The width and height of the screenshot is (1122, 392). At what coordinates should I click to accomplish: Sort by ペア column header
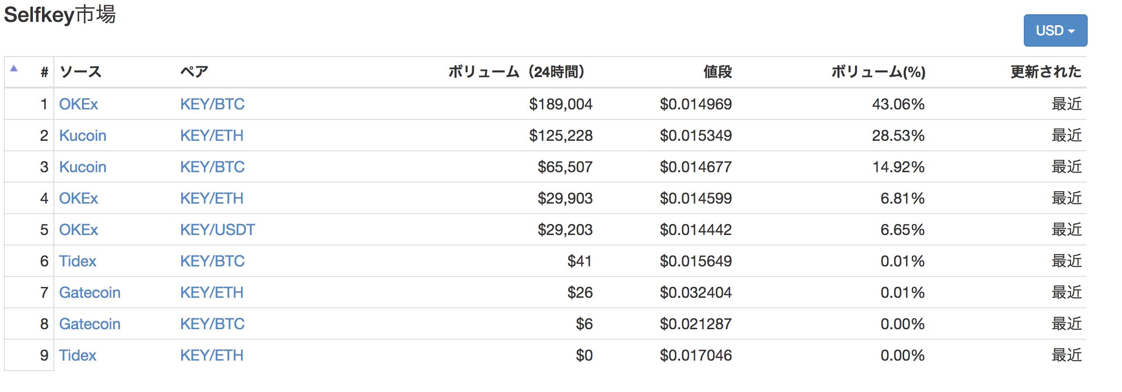194,72
